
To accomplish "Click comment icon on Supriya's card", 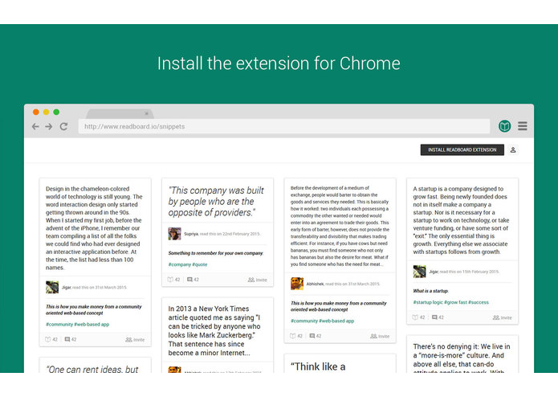I will point(189,280).
